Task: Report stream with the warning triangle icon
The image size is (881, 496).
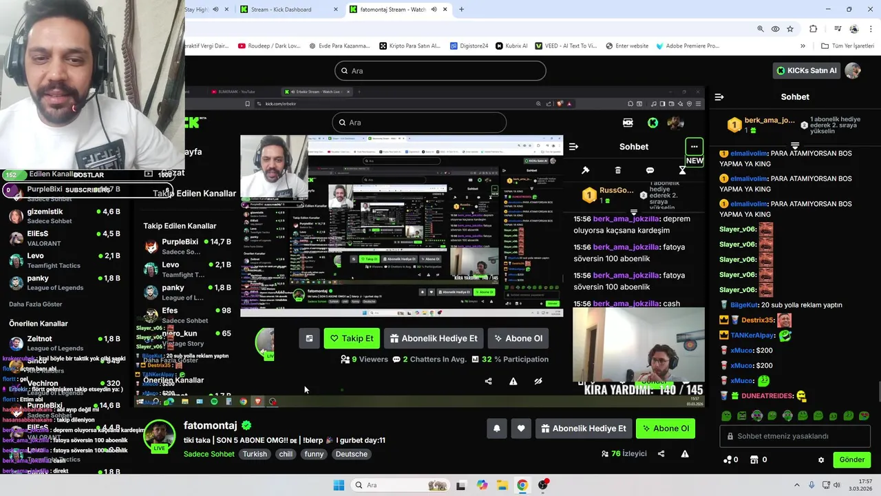Action: coord(685,454)
